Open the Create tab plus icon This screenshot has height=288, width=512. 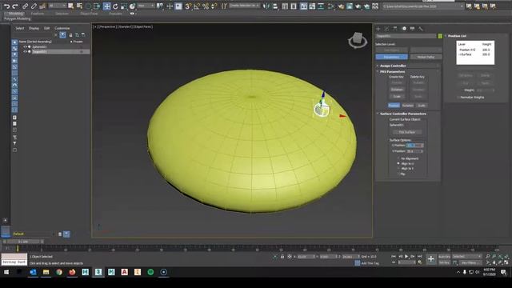378,29
